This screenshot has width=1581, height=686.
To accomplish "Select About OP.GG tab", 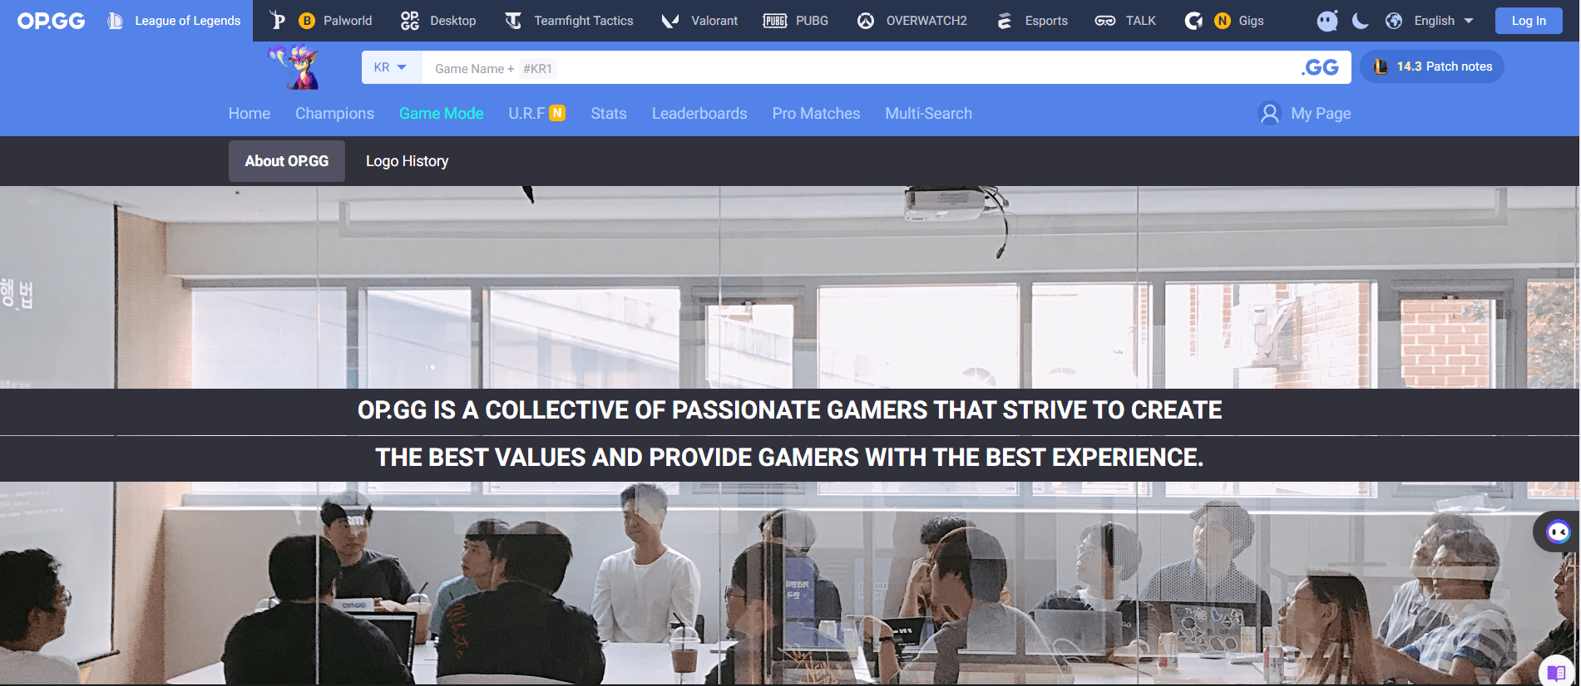I will click(x=287, y=161).
